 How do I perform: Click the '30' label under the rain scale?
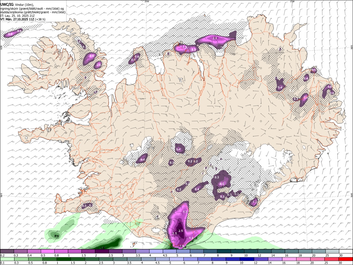click(x=341, y=263)
